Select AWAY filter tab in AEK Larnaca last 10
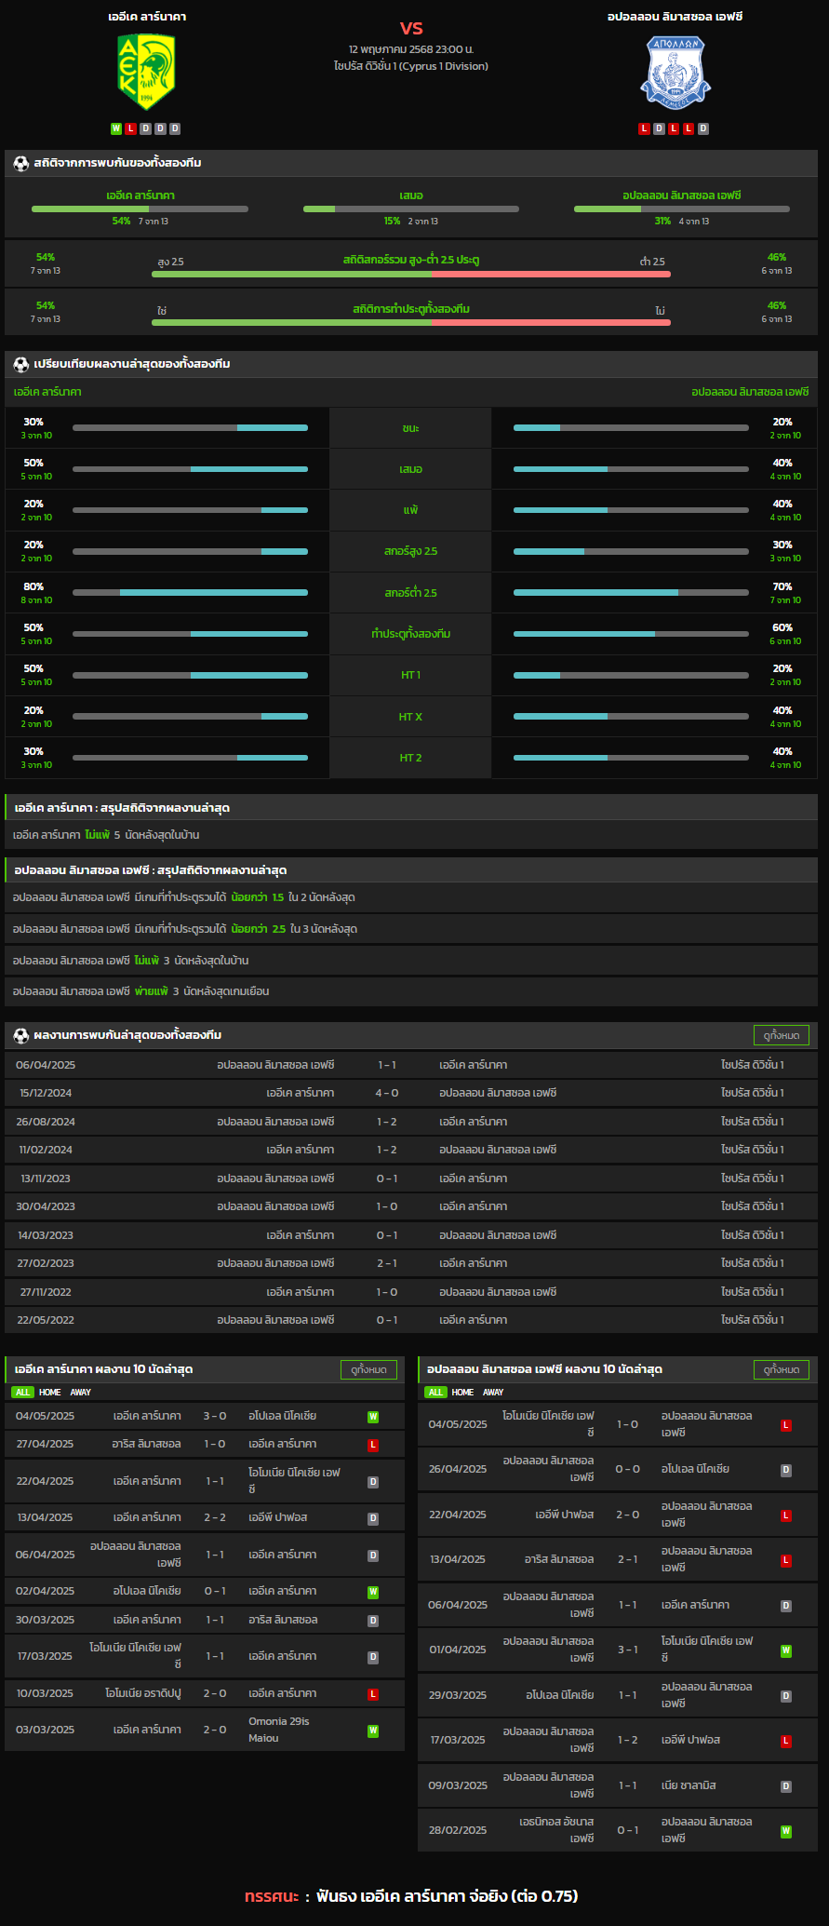This screenshot has height=1926, width=829. 81,1393
